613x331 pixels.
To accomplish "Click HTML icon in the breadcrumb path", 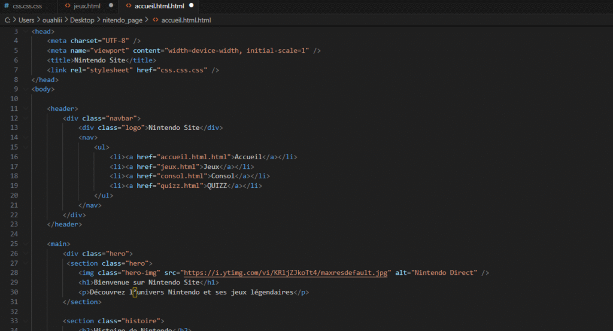I will 154,20.
